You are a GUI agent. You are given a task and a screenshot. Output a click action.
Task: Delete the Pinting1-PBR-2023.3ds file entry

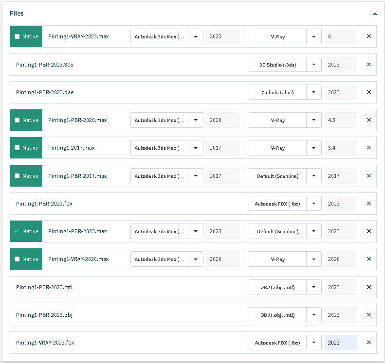click(x=368, y=65)
